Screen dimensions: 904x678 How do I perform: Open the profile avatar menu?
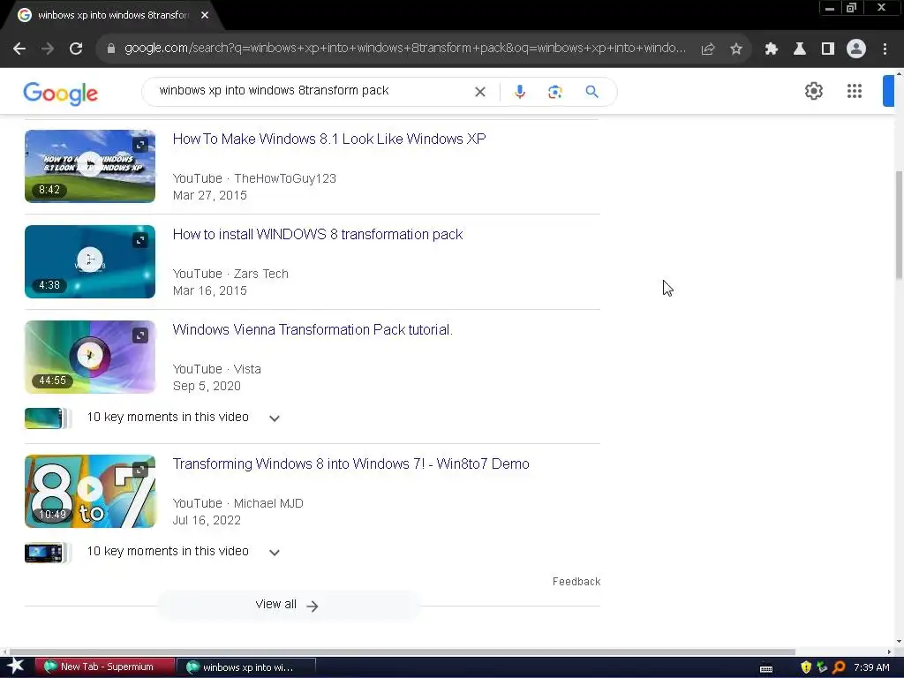tap(856, 49)
